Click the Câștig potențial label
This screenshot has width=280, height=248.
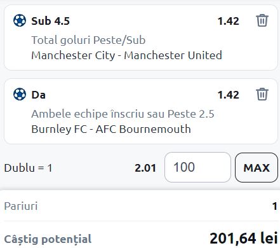pyautogui.click(x=48, y=240)
